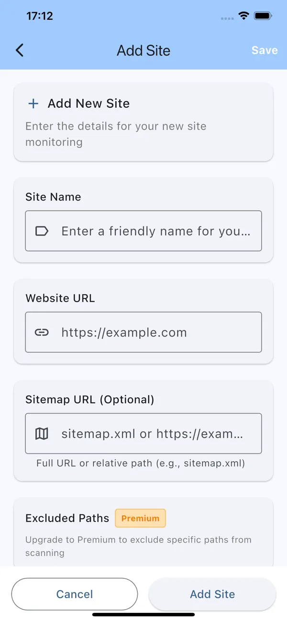287x622 pixels.
Task: Click the link icon in Website URL field
Action: [x=42, y=332]
